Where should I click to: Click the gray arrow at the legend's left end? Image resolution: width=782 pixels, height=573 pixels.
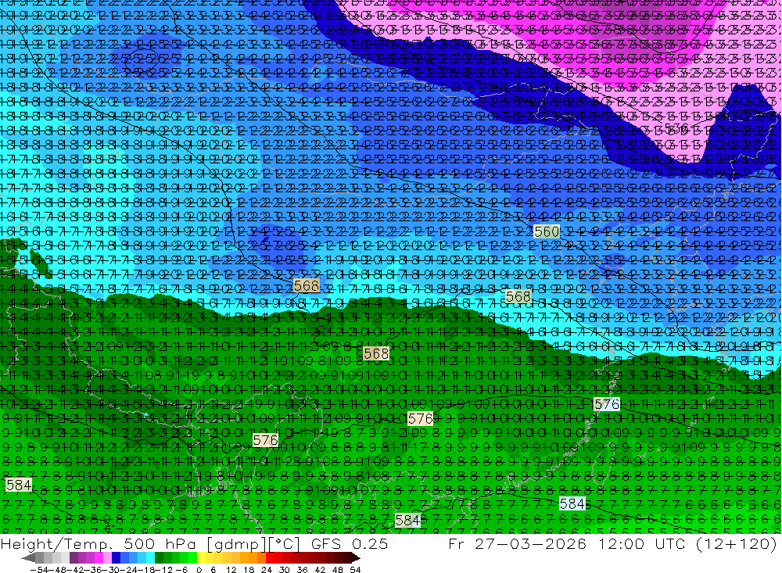pyautogui.click(x=28, y=558)
